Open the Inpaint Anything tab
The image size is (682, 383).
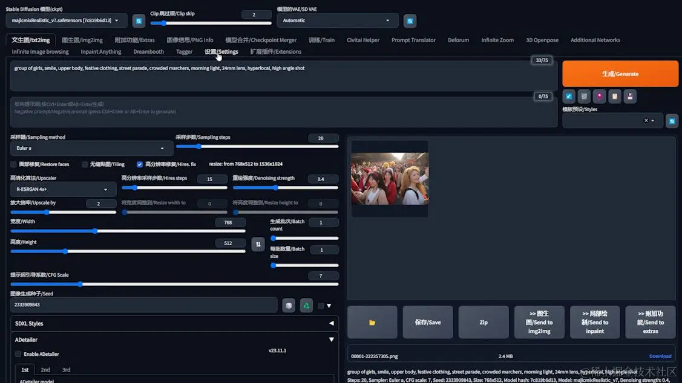click(101, 52)
